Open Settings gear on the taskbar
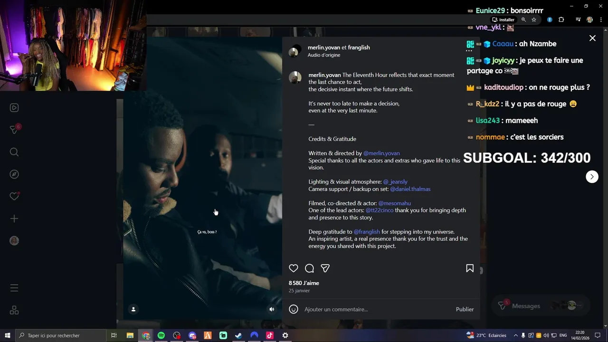608x342 pixels. tap(285, 335)
